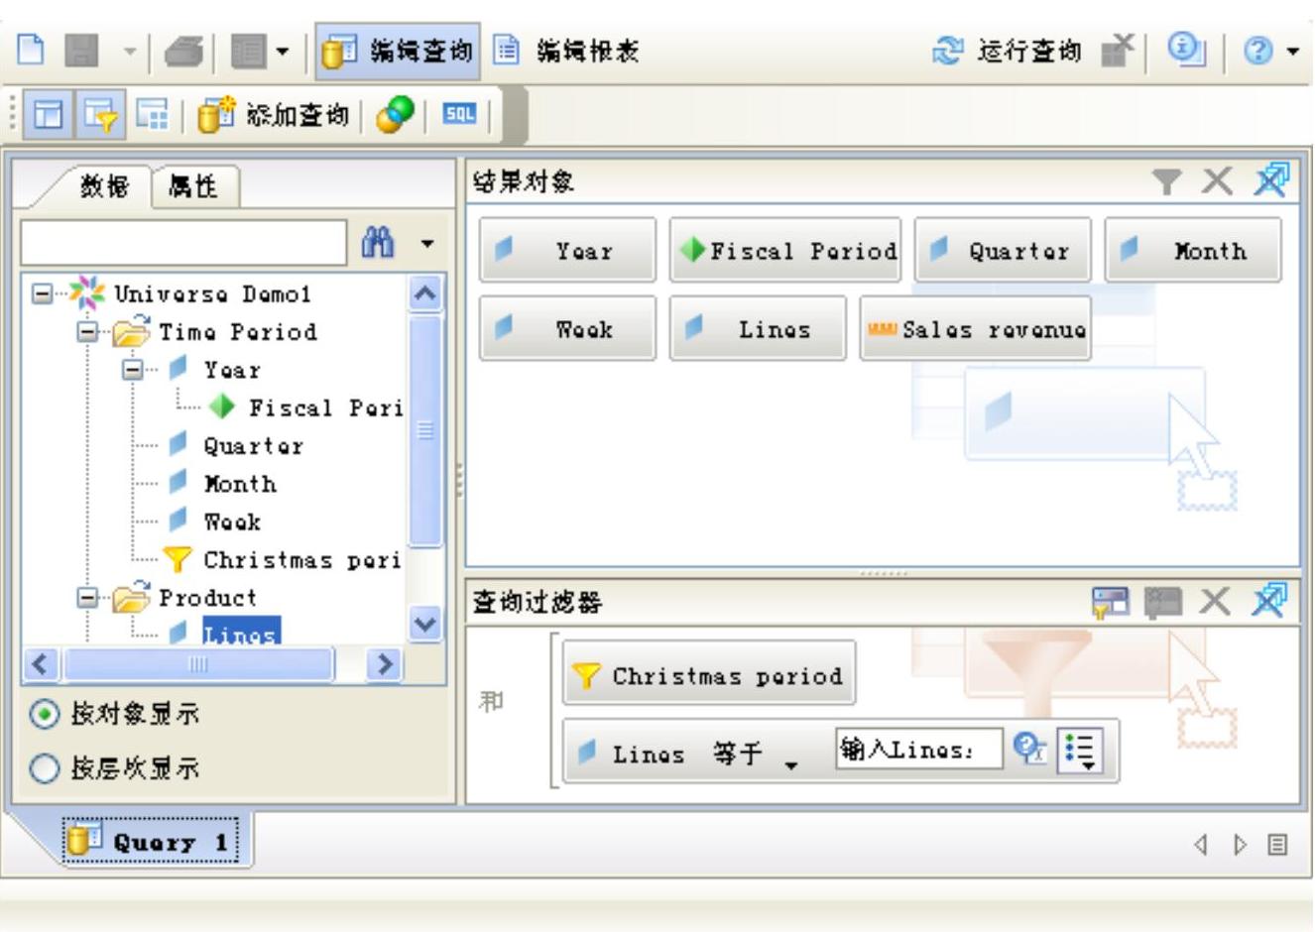
Task: Click the X remove icon in 结果对象 header
Action: pos(1217,181)
